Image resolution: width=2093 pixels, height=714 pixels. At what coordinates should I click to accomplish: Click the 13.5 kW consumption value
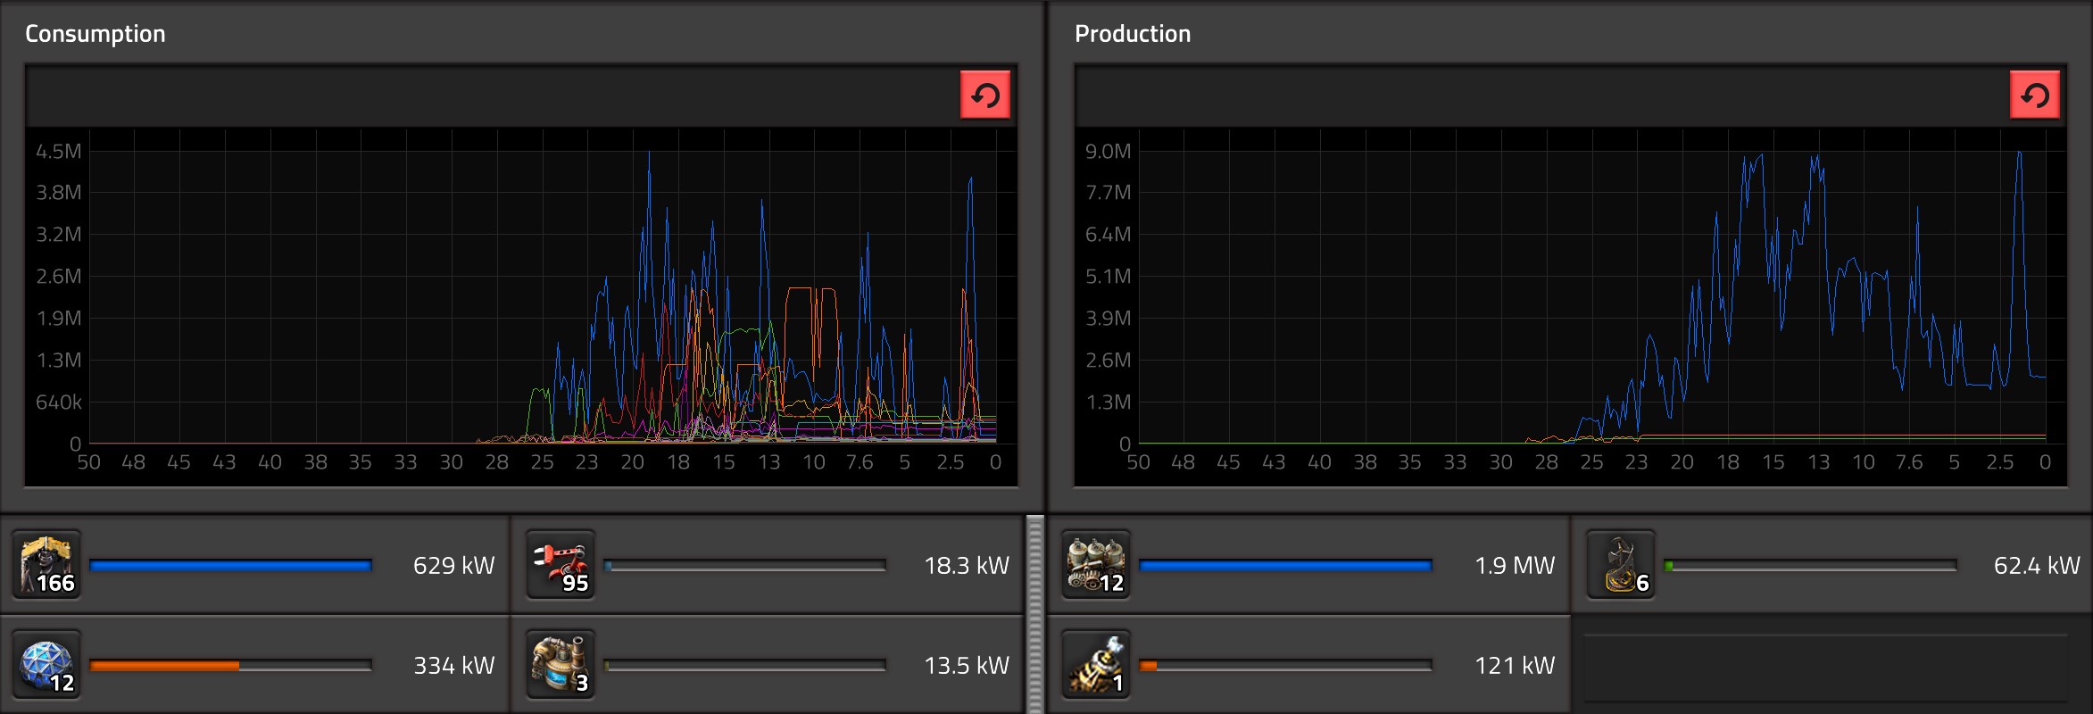[x=966, y=666]
